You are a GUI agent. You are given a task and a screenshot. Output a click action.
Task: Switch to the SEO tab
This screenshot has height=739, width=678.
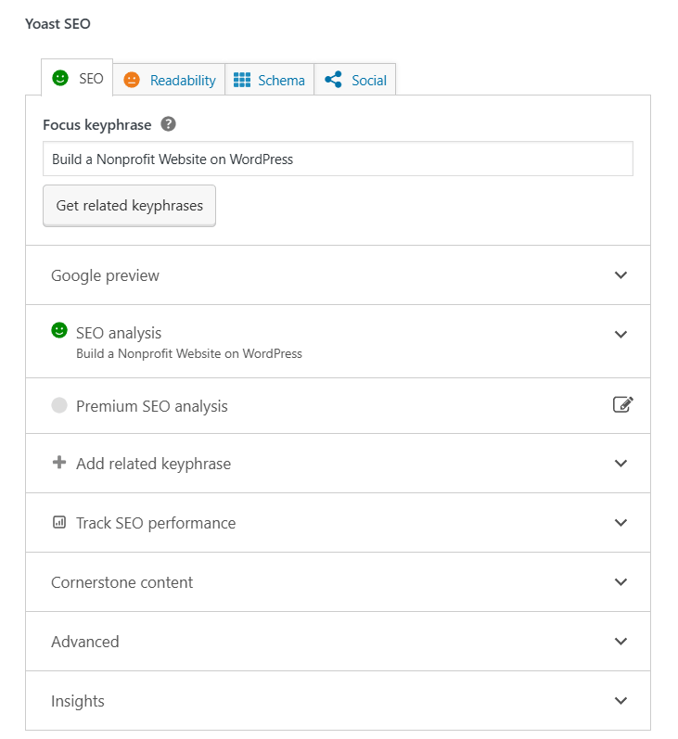pyautogui.click(x=77, y=78)
